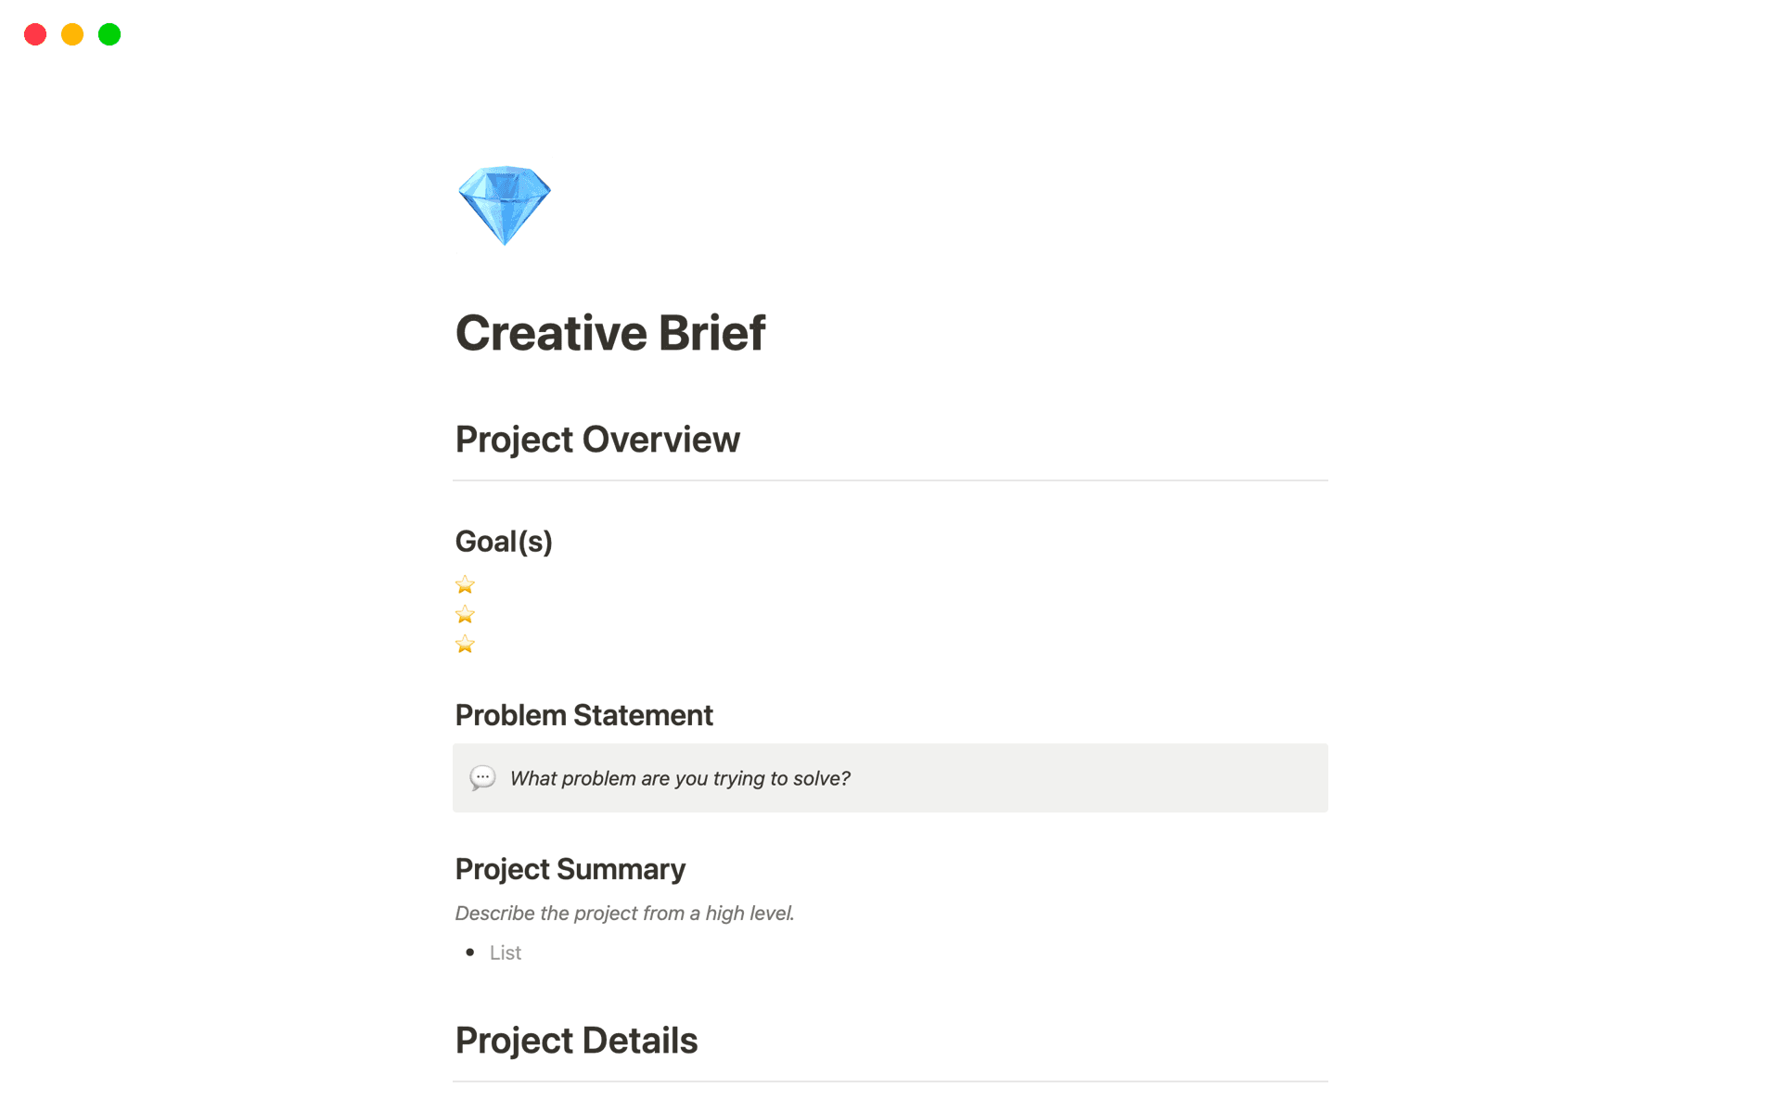
Task: Click the Problem Statement heading
Action: pos(583,715)
